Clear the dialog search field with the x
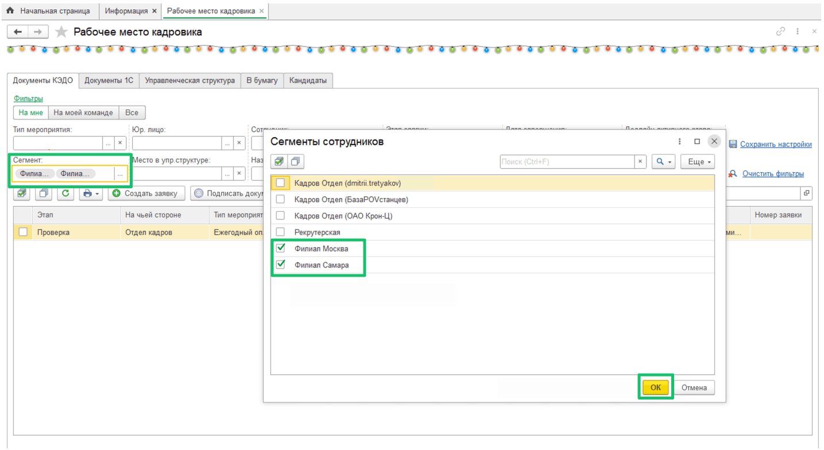 pos(640,162)
